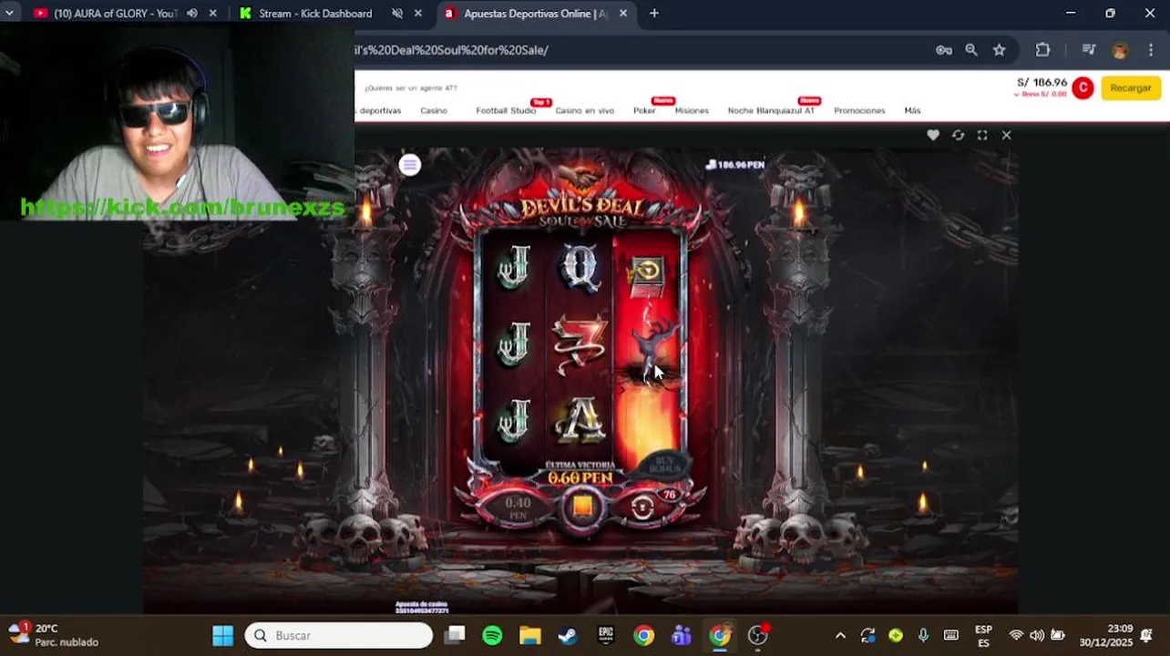Open the Poker menu item

click(x=644, y=110)
